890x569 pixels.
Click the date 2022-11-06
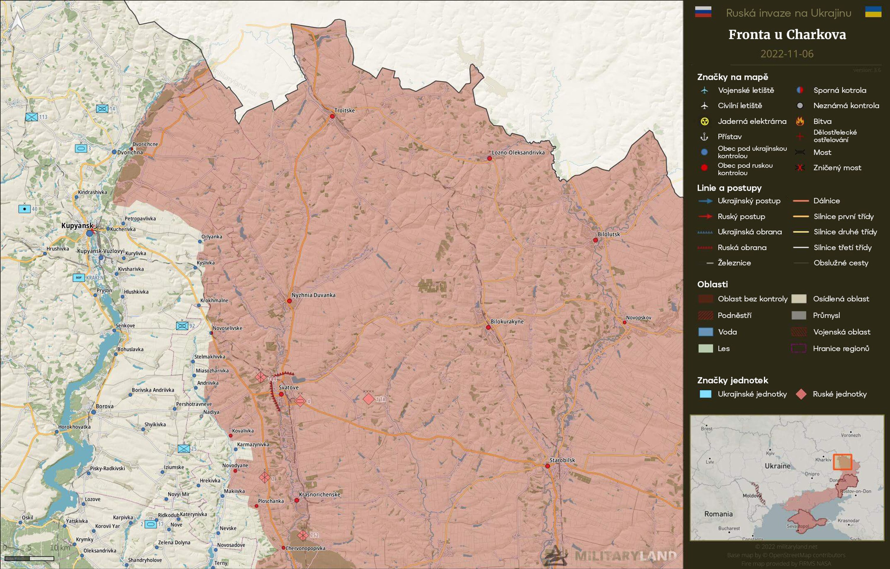point(787,54)
